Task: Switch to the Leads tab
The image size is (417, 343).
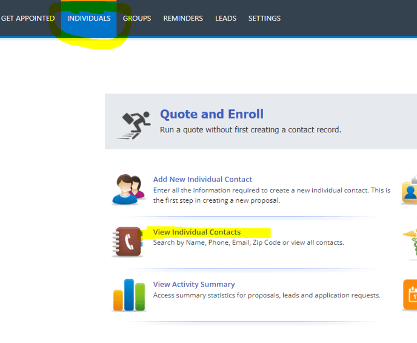Action: (225, 18)
